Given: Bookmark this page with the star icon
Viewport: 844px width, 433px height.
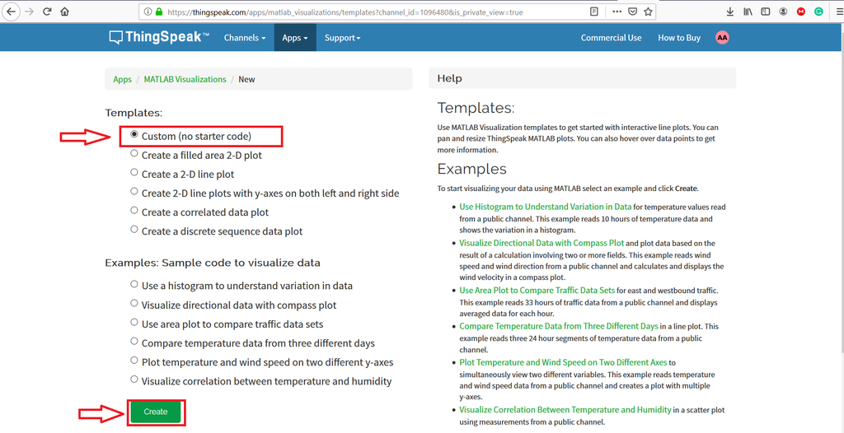Looking at the screenshot, I should click(649, 12).
